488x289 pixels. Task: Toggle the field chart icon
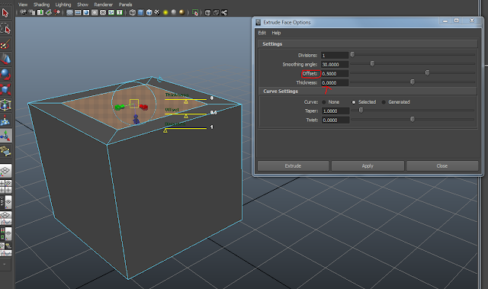coord(103,12)
